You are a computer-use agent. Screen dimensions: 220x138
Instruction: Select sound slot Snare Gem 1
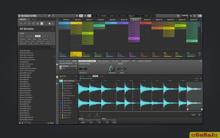(x=68, y=83)
